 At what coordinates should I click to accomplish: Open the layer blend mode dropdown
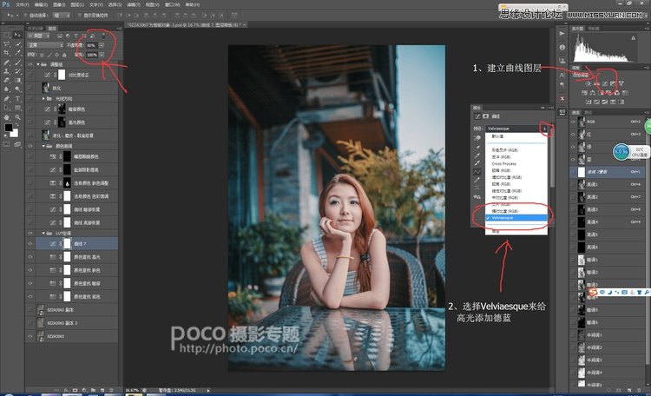click(x=45, y=45)
